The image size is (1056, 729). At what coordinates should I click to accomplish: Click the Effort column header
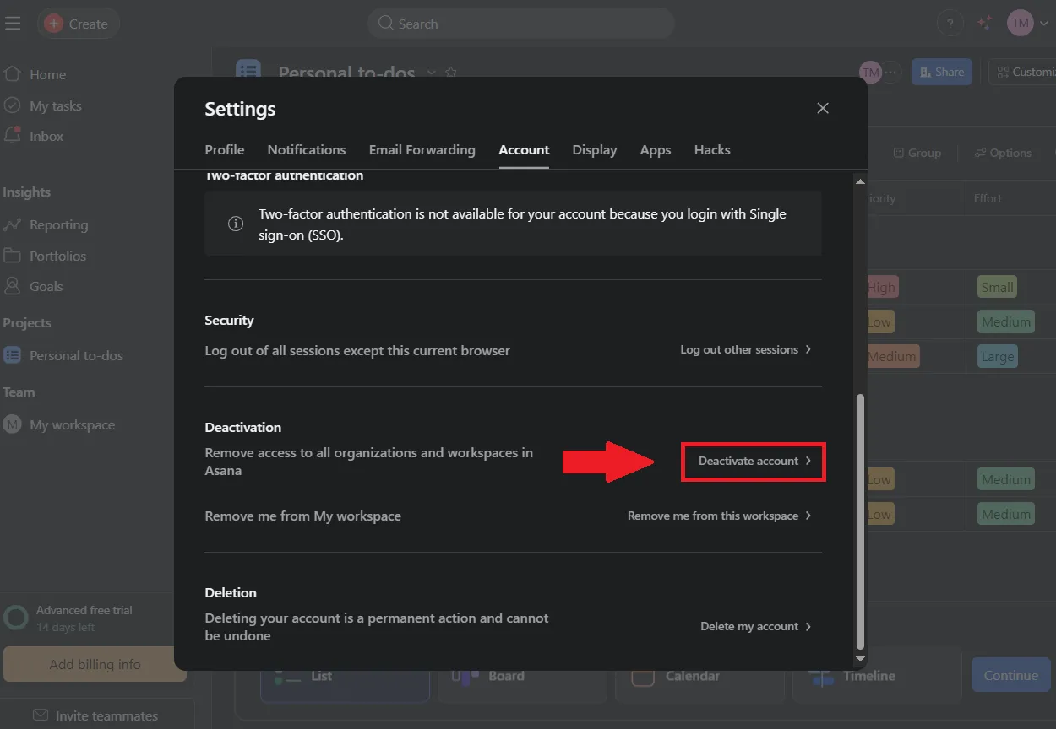[988, 198]
